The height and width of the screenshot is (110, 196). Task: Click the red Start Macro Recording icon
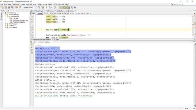point(82,13)
